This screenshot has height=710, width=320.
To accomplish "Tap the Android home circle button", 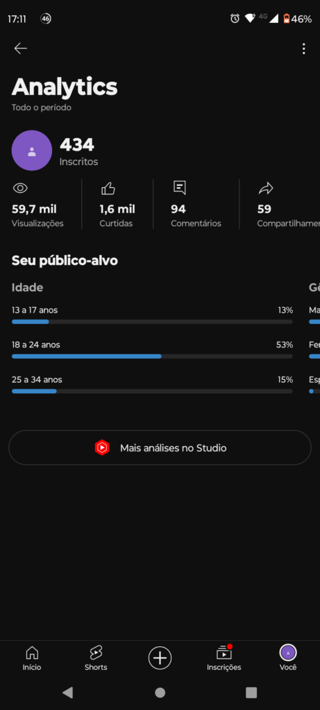I will click(160, 693).
